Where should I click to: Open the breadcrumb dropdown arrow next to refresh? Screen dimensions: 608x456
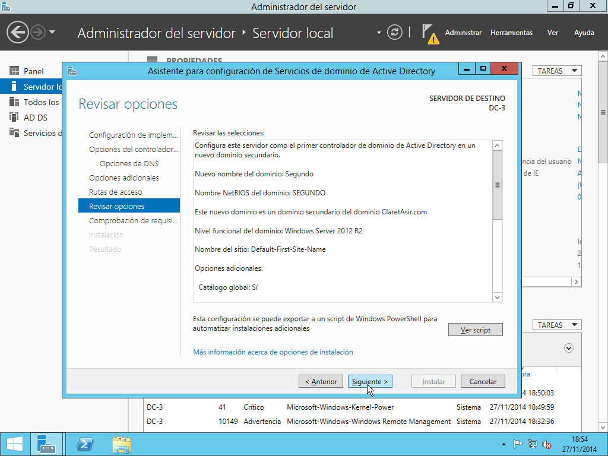pos(379,33)
